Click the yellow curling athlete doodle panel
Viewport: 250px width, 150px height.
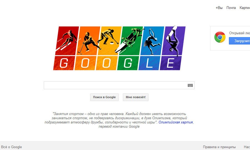click(109, 41)
